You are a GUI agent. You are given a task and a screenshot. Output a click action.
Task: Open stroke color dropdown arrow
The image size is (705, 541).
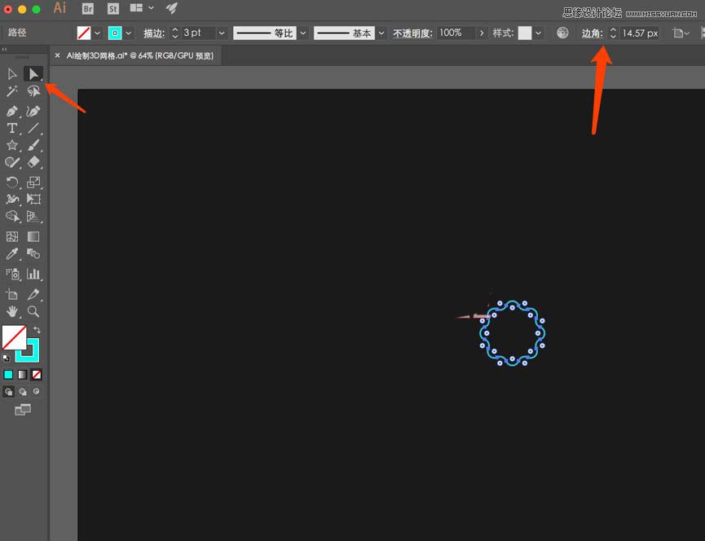tap(129, 33)
